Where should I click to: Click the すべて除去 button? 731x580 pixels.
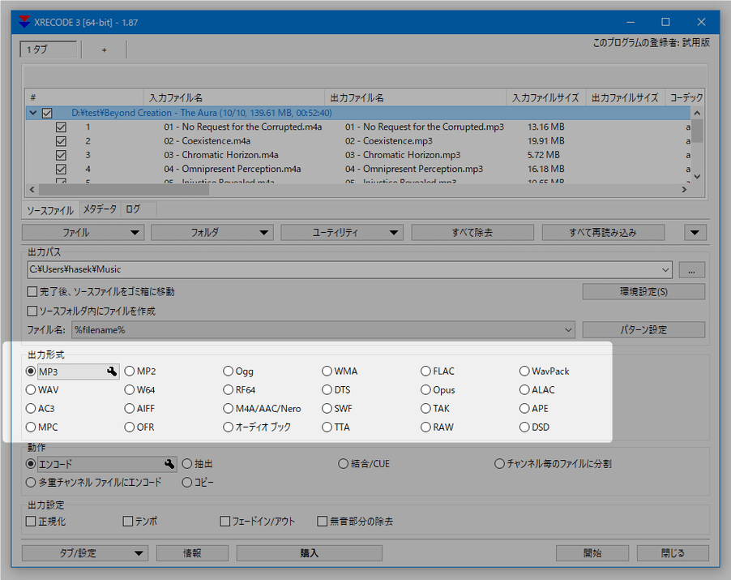(x=472, y=232)
